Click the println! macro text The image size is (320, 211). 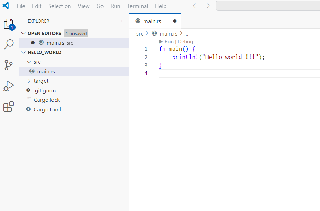185,57
